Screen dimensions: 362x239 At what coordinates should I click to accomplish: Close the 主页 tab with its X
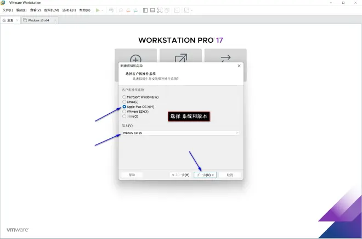(x=17, y=20)
